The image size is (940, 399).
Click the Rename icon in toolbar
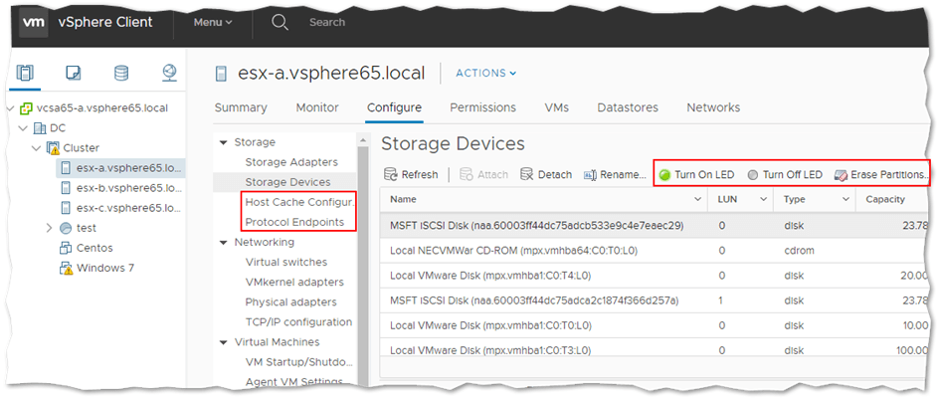tap(589, 175)
